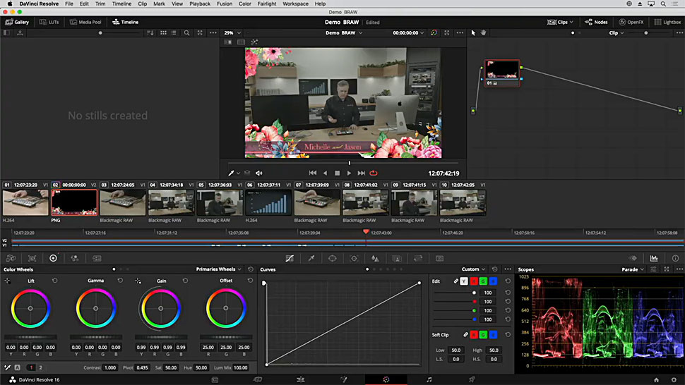Screen dimensions: 685x385
Task: Adjust the Lift color wheel
Action: [30, 308]
